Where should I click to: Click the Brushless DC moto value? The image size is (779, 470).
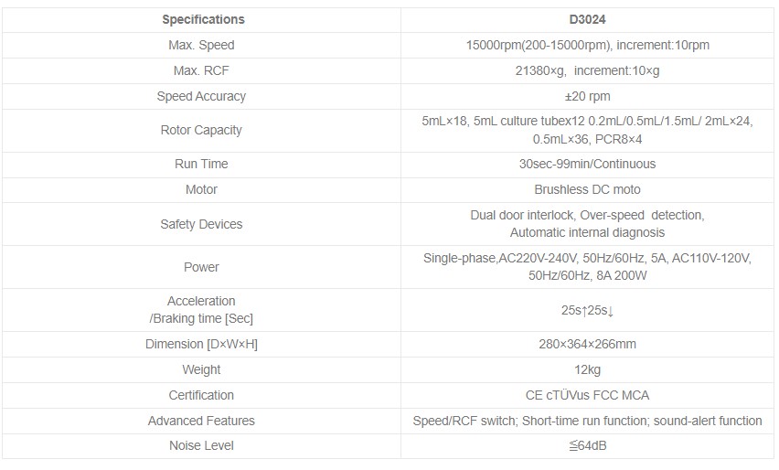click(587, 189)
